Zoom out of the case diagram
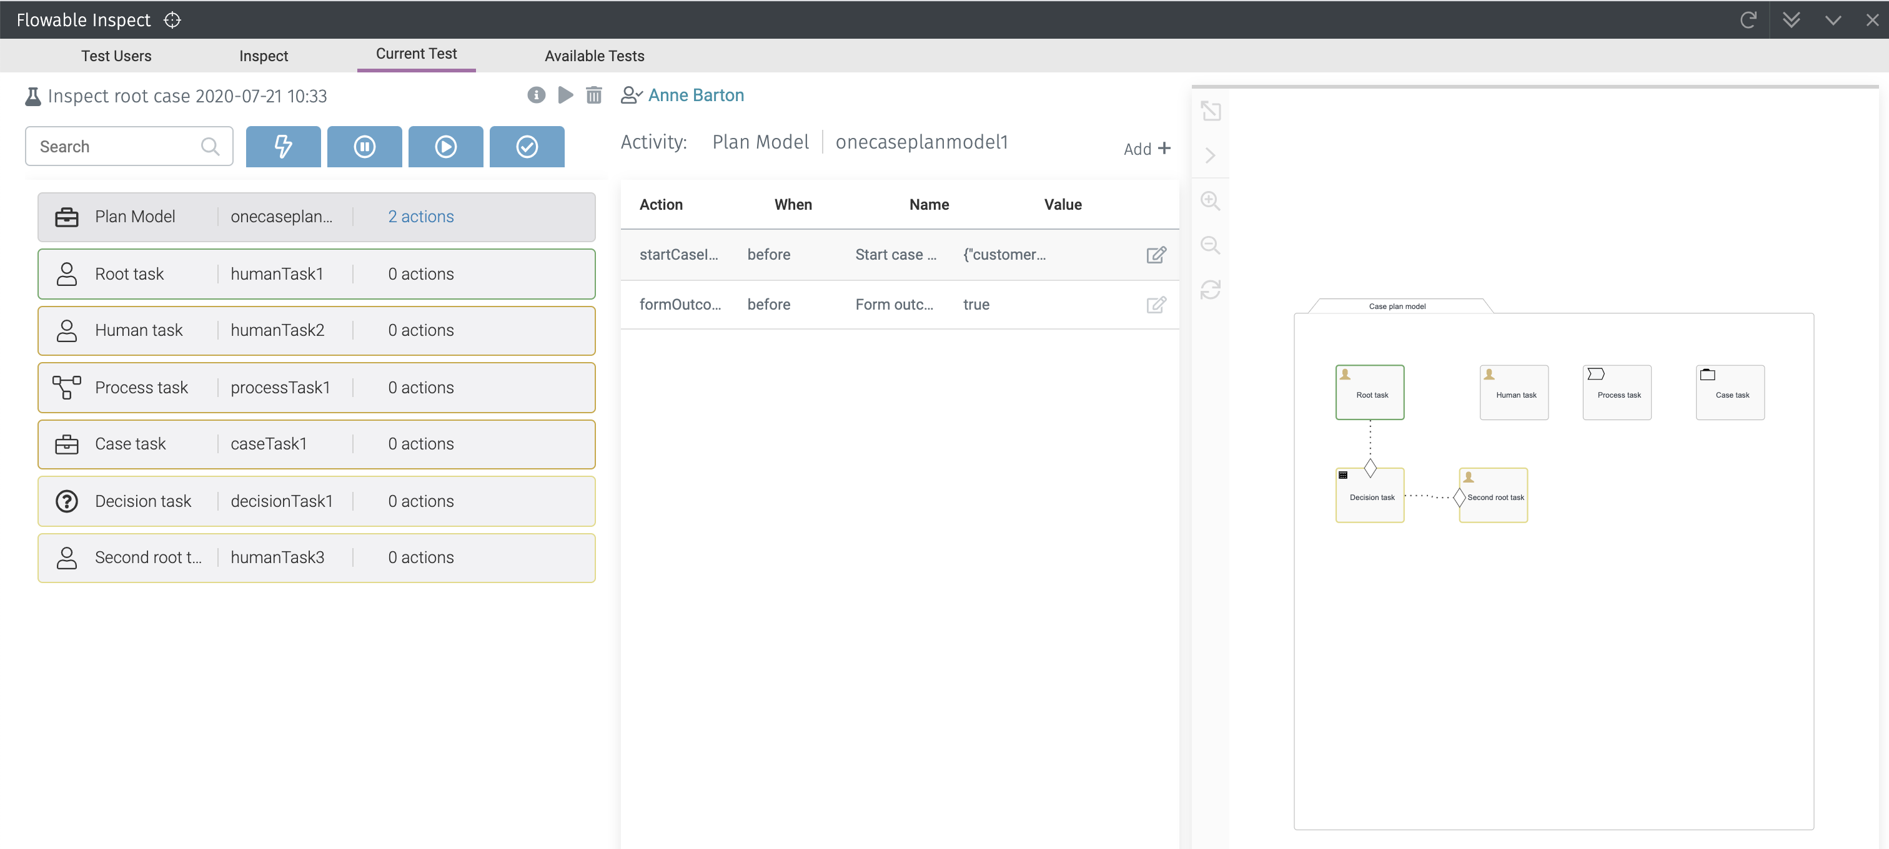Screen dimensions: 1889x849 1210,245
